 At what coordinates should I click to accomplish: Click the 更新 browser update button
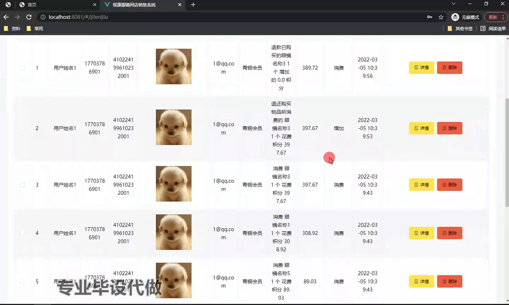click(x=496, y=17)
